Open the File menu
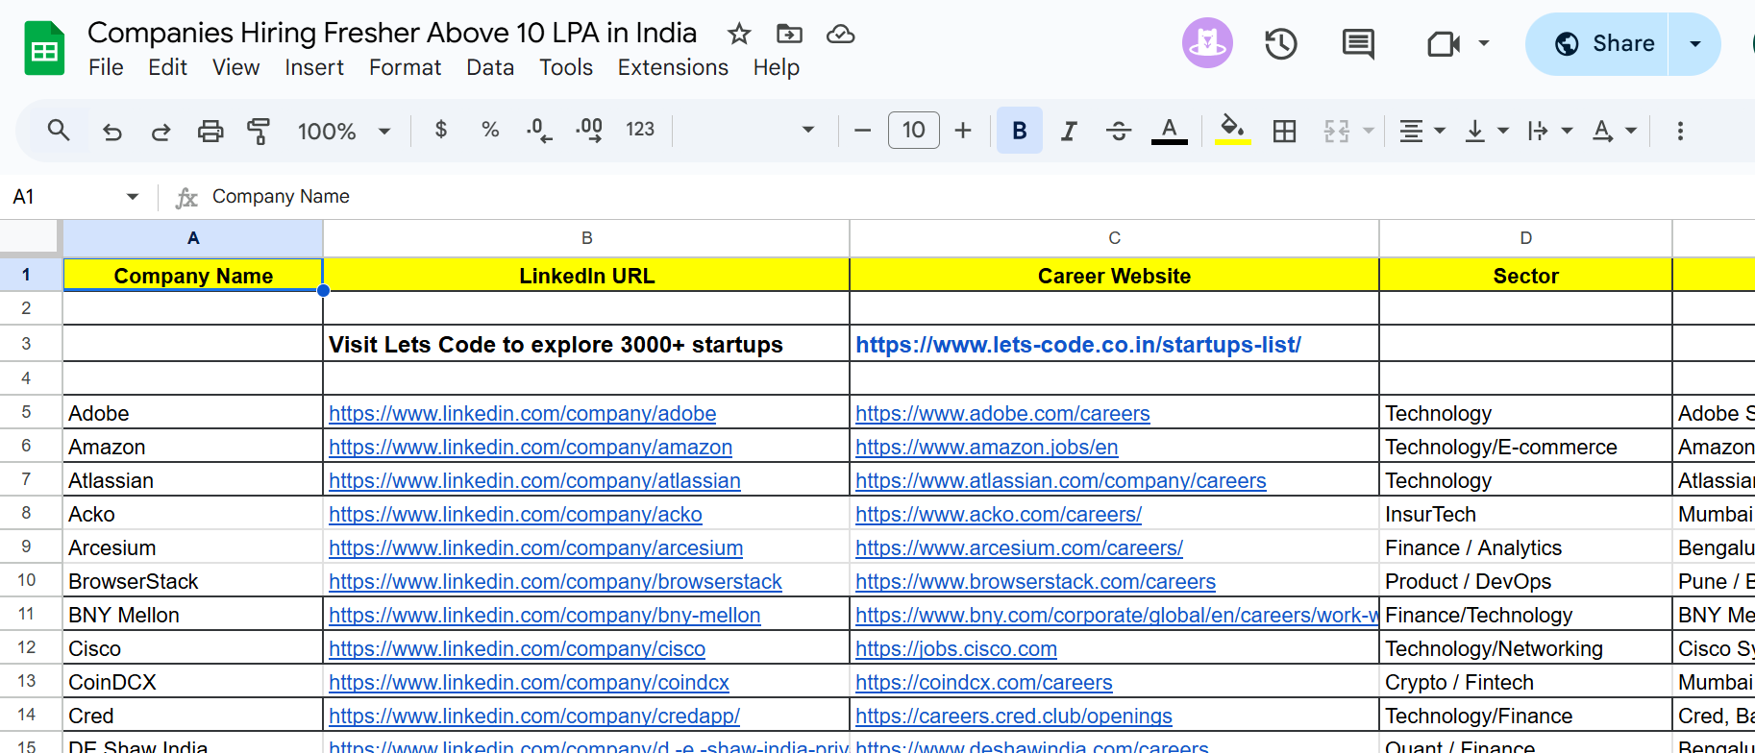This screenshot has width=1755, height=753. 106,67
